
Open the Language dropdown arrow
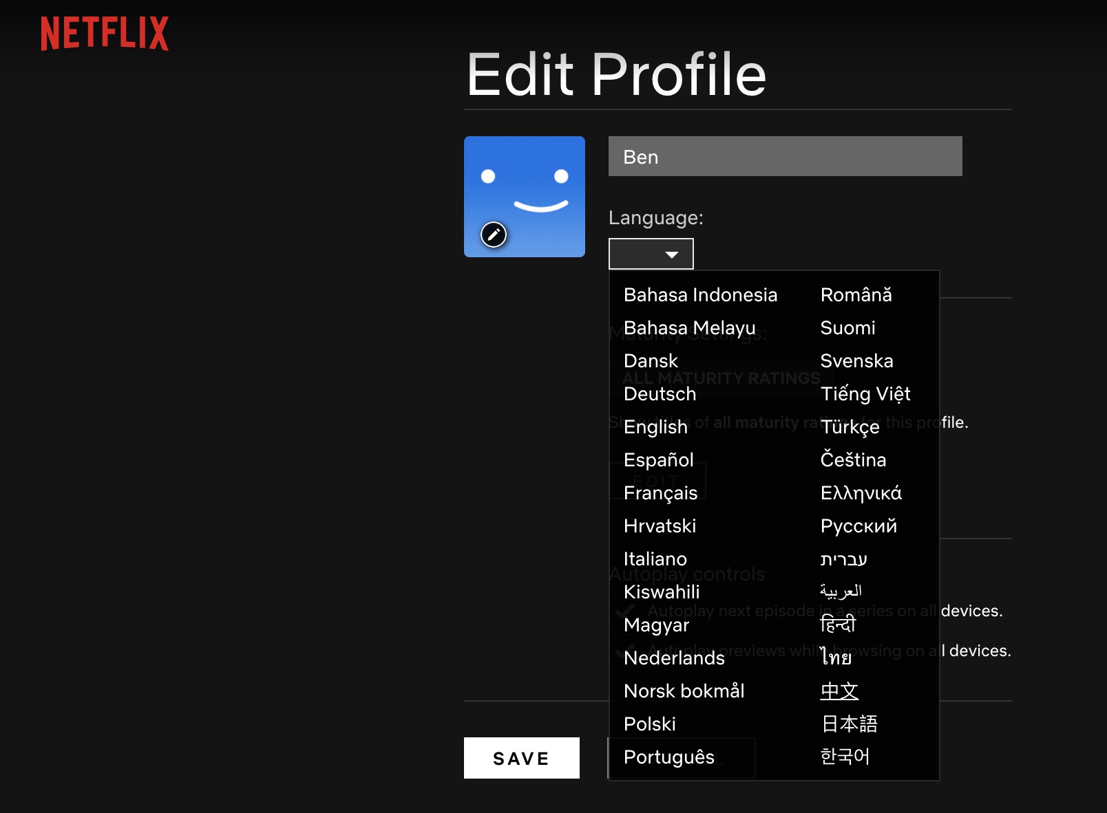671,253
